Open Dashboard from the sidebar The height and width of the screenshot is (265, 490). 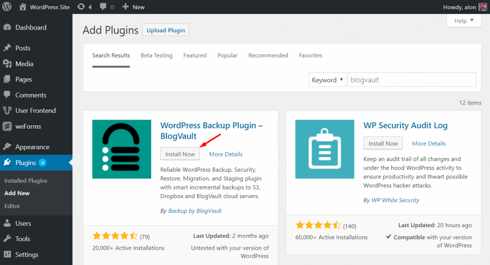point(31,27)
